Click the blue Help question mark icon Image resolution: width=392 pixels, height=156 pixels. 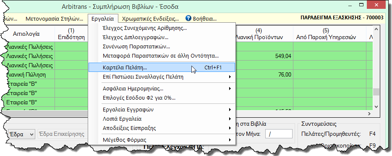[188, 19]
